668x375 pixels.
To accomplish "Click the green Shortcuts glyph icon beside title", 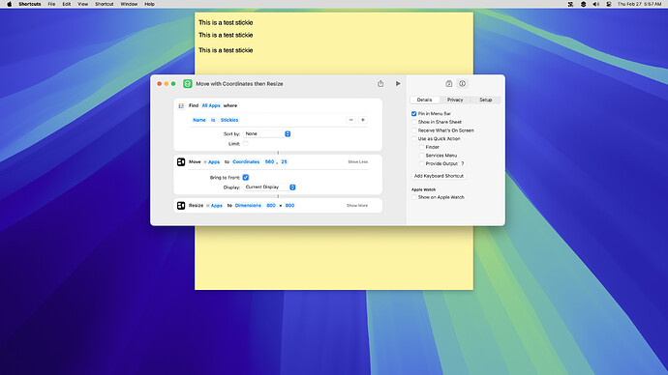I will 188,84.
